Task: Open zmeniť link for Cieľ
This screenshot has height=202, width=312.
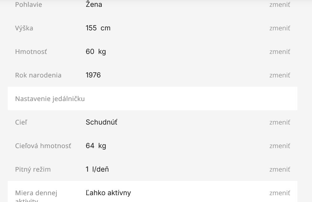Action: click(x=279, y=122)
